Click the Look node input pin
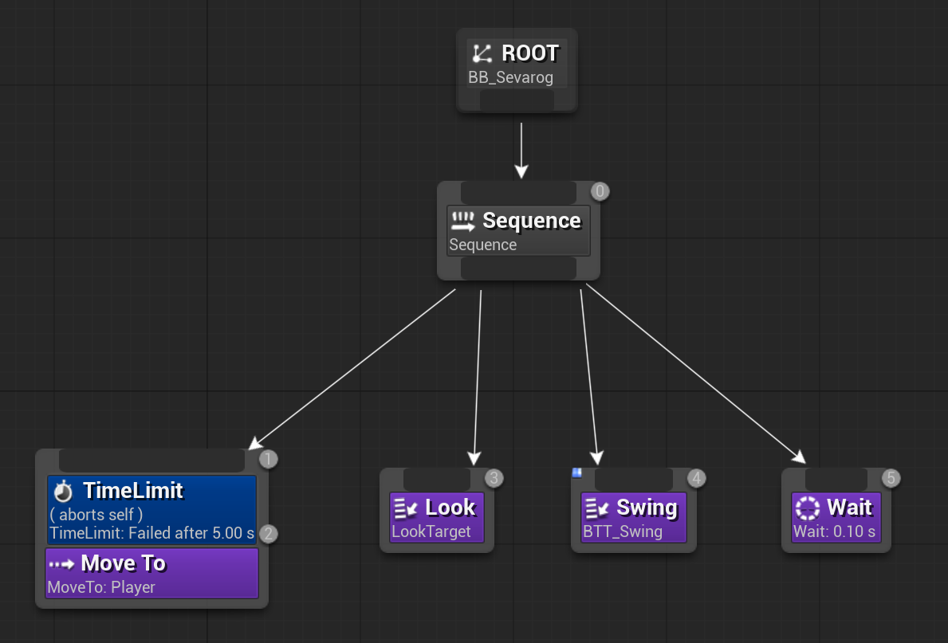Image resolution: width=948 pixels, height=643 pixels. point(436,479)
